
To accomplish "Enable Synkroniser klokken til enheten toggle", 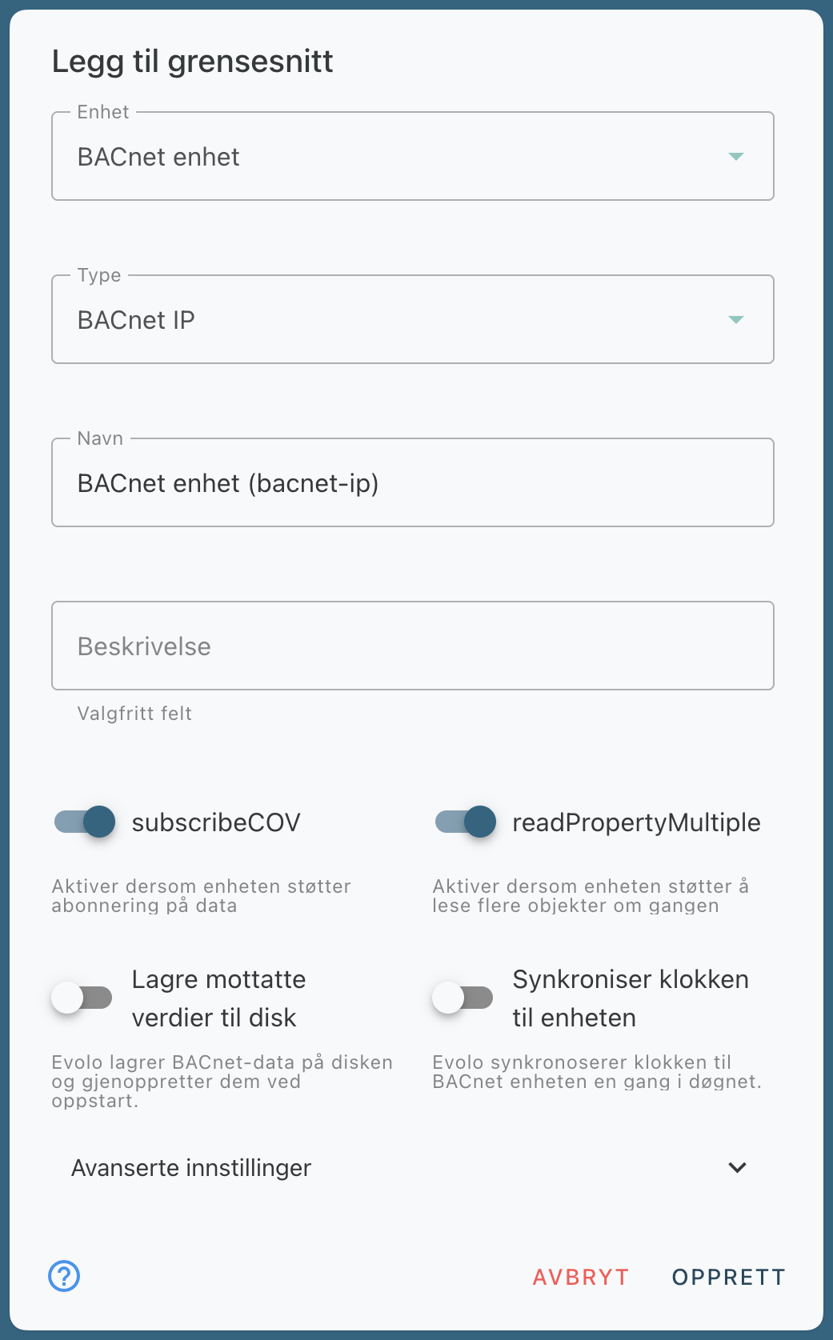I will 463,998.
